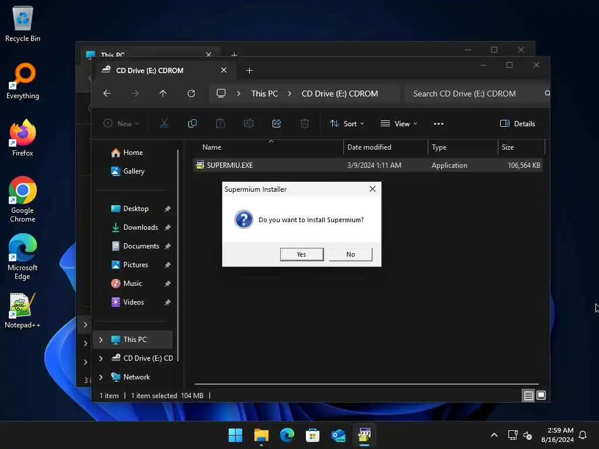Click the Search CD Drive box
The height and width of the screenshot is (449, 599).
tap(477, 94)
